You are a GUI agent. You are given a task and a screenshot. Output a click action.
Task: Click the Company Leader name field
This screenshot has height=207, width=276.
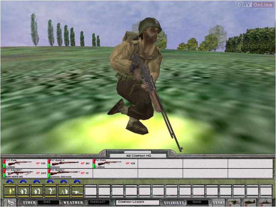138,202
